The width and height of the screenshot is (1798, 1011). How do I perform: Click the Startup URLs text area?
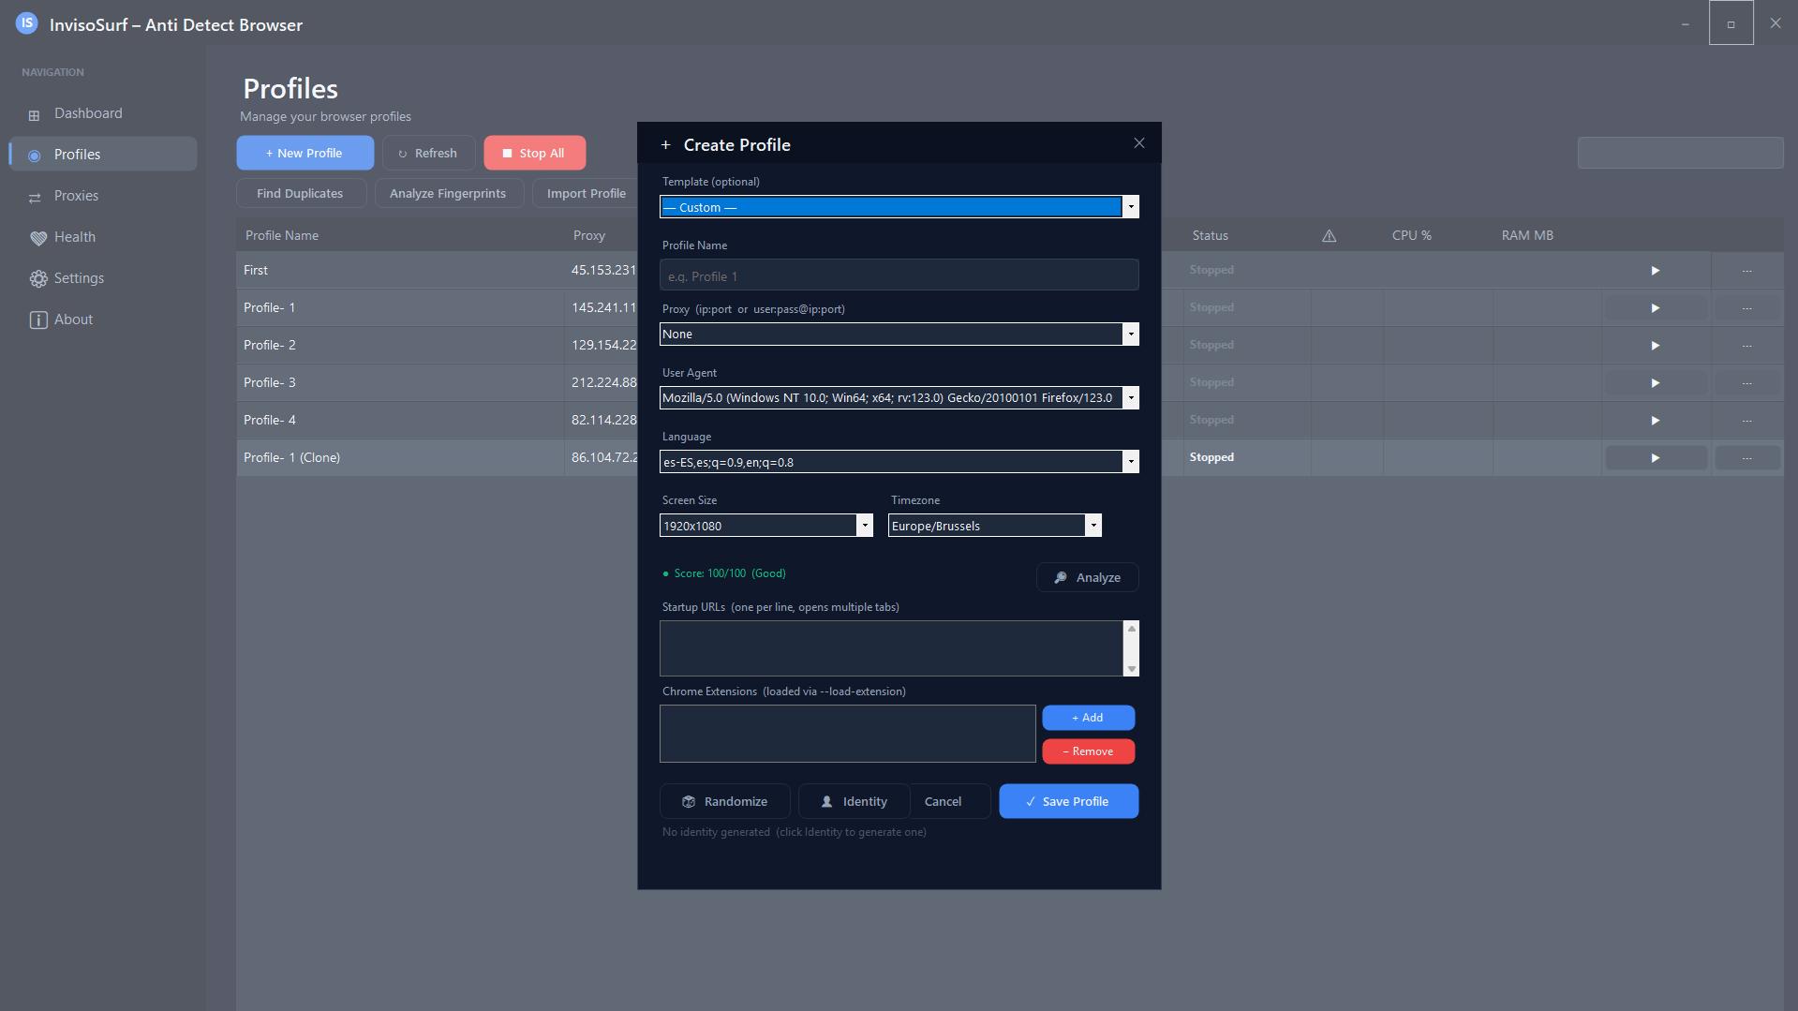pos(891,647)
